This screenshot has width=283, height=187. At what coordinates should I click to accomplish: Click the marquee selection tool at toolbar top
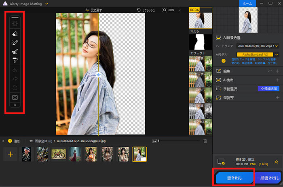point(15,24)
